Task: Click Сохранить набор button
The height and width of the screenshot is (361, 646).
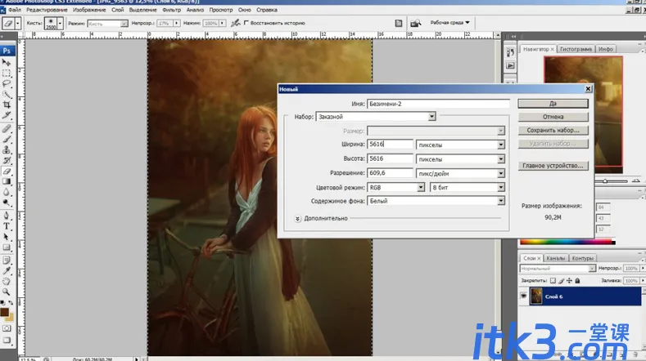Action: (x=553, y=131)
